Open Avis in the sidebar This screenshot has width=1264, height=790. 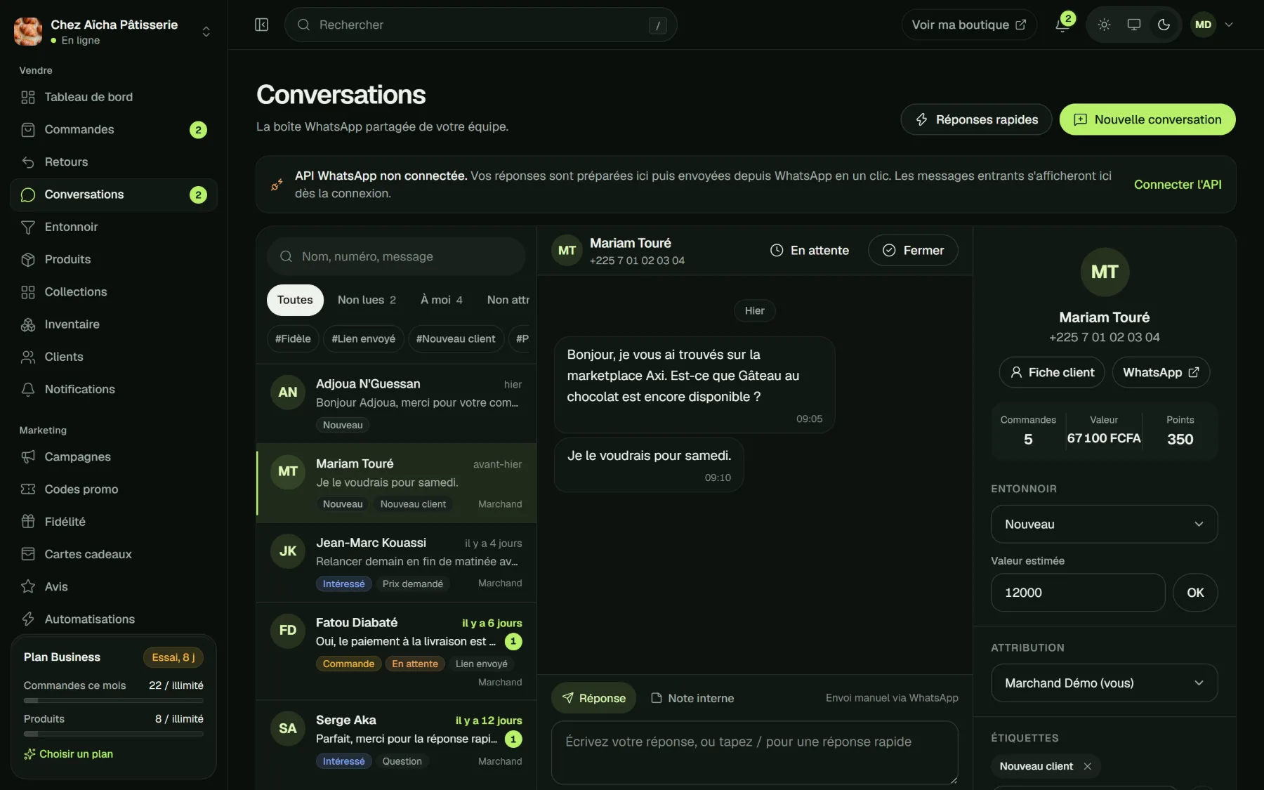click(x=114, y=586)
